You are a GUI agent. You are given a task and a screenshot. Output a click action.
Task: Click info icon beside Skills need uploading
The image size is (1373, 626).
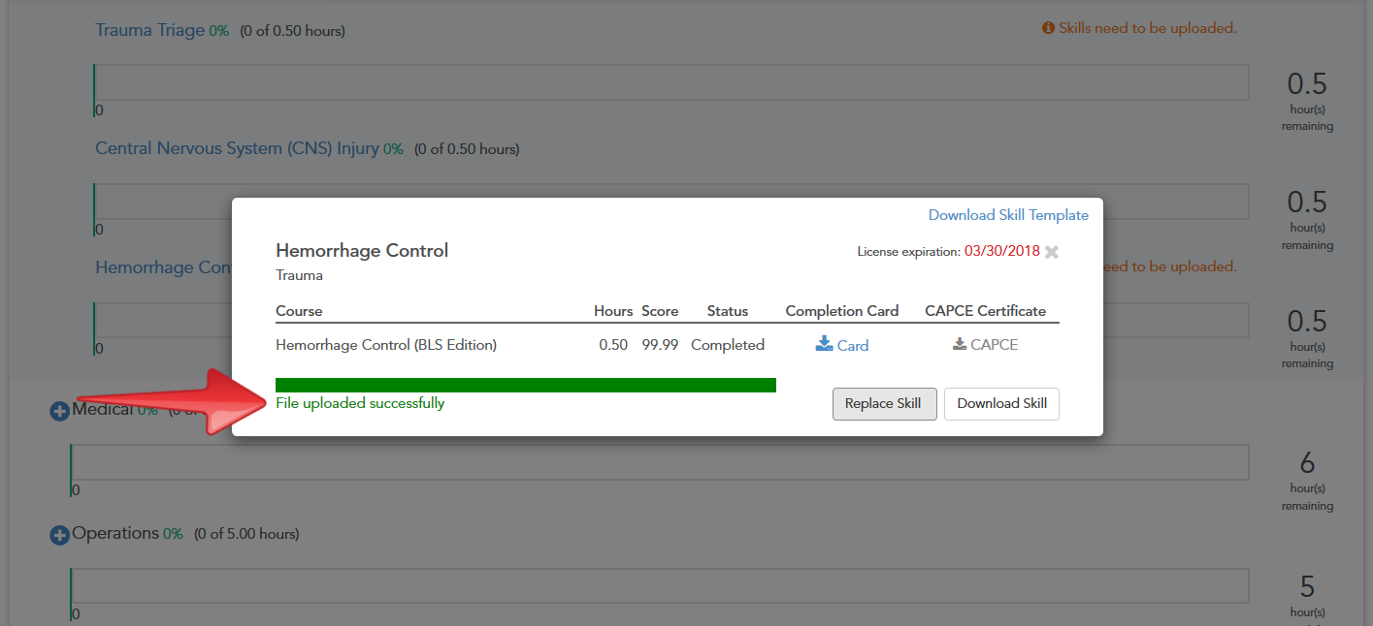[x=1048, y=28]
